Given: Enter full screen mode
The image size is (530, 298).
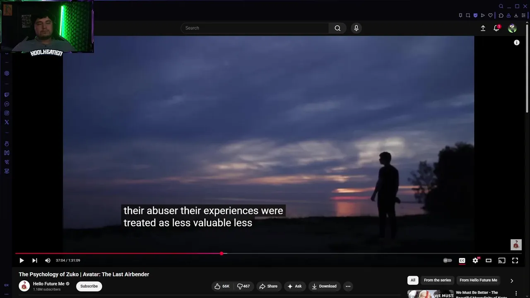Looking at the screenshot, I should [x=515, y=260].
